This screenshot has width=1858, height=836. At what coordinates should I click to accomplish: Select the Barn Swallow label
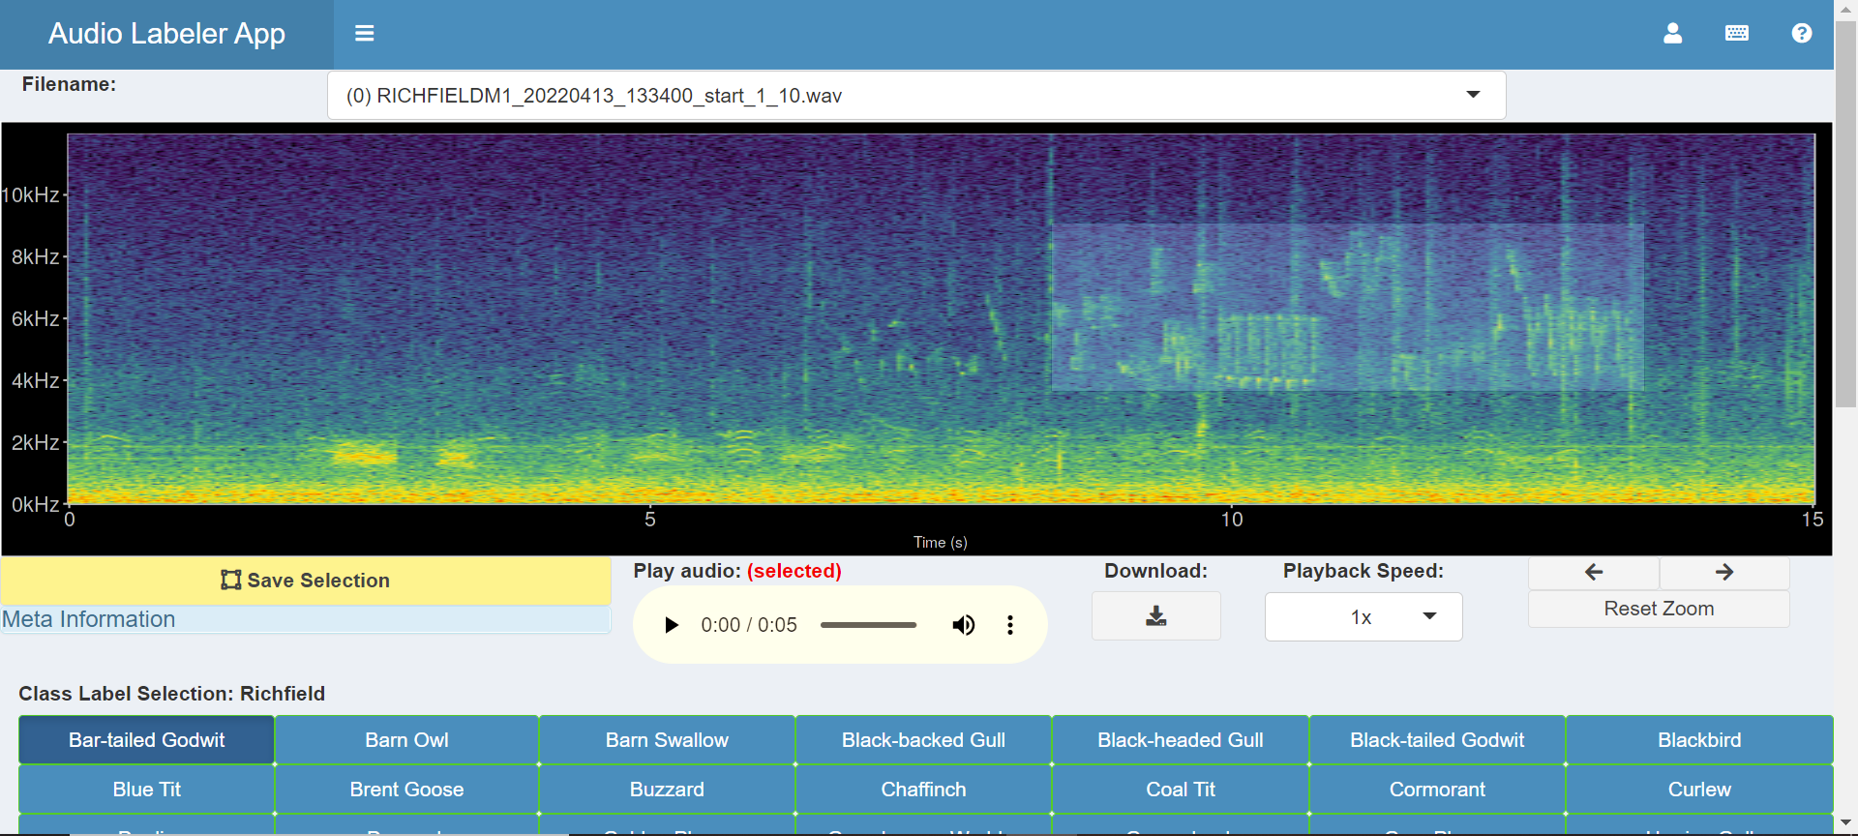[x=667, y=740]
